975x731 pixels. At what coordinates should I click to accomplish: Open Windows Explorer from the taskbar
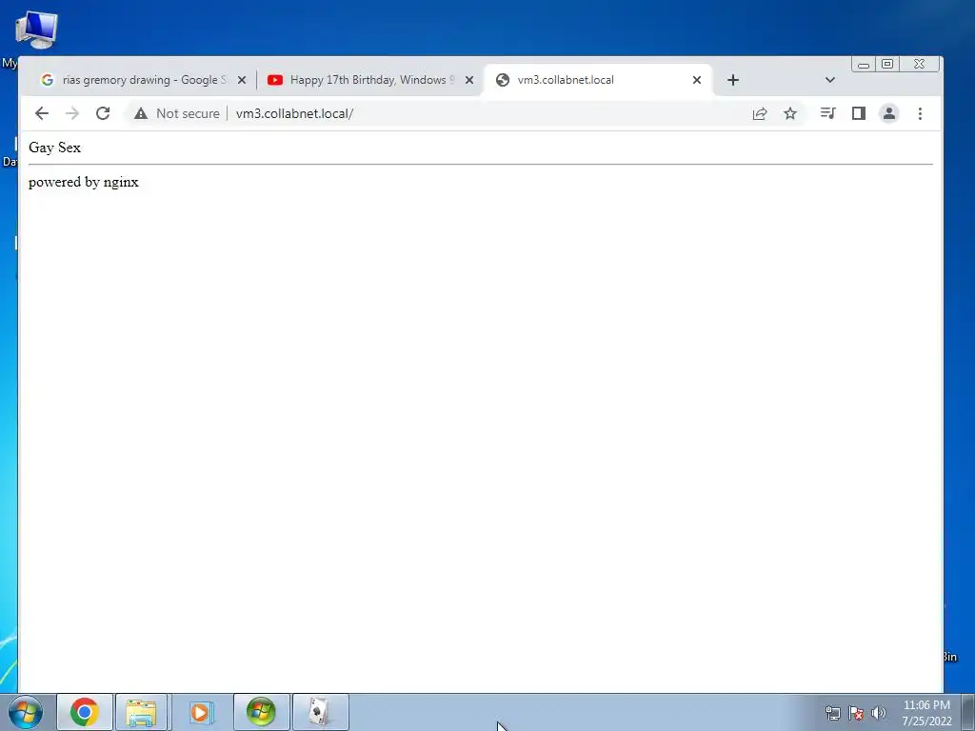pos(141,712)
